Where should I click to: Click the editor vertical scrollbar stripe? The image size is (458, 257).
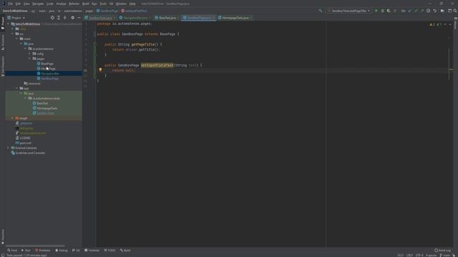(449, 64)
